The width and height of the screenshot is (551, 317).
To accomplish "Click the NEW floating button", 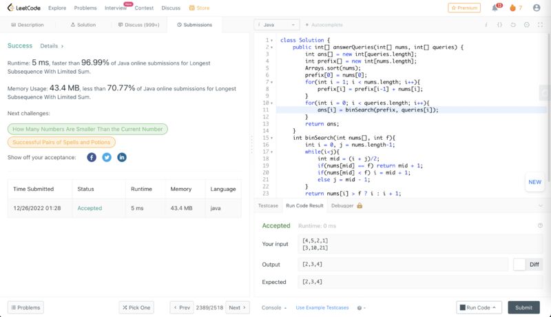I will (x=535, y=182).
